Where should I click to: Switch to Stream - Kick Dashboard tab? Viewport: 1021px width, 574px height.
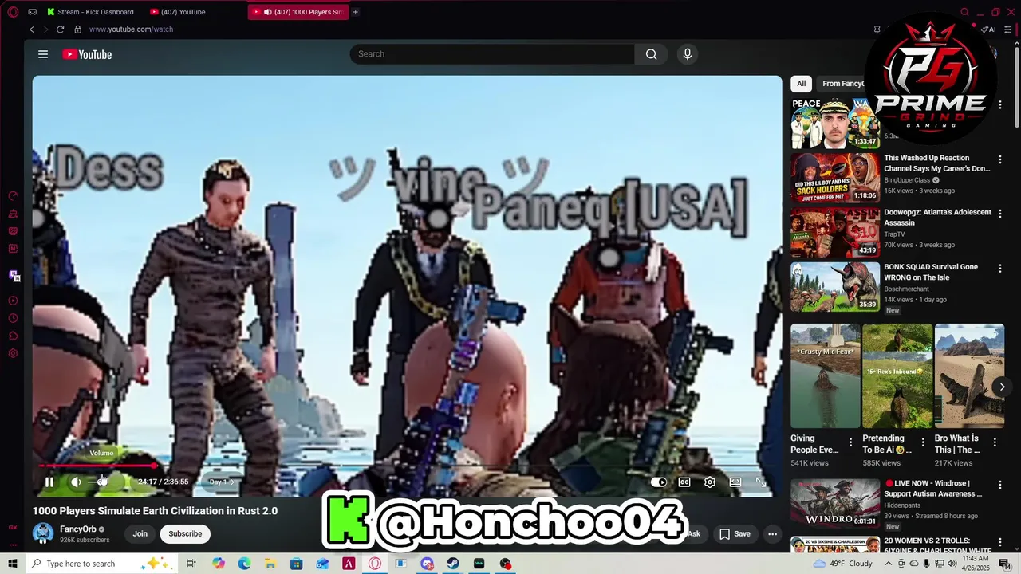tap(89, 12)
